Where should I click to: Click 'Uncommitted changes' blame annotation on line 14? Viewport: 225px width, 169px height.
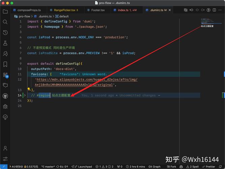point(138,95)
